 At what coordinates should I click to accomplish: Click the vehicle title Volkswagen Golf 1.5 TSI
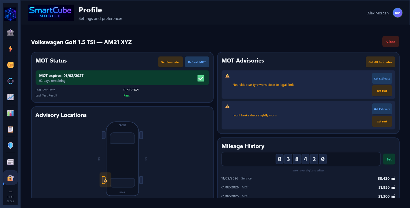[x=81, y=42]
